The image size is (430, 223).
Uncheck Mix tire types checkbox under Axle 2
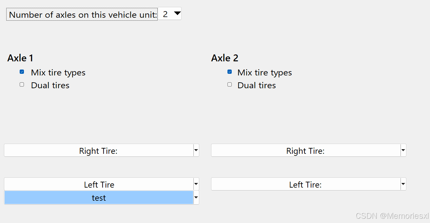tap(229, 72)
